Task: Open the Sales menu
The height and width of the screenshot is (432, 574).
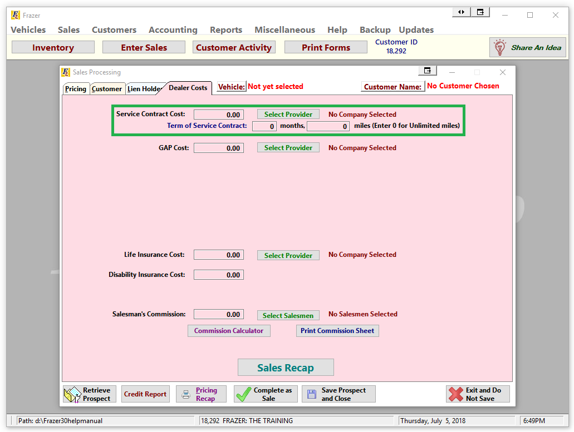Action: pos(68,29)
